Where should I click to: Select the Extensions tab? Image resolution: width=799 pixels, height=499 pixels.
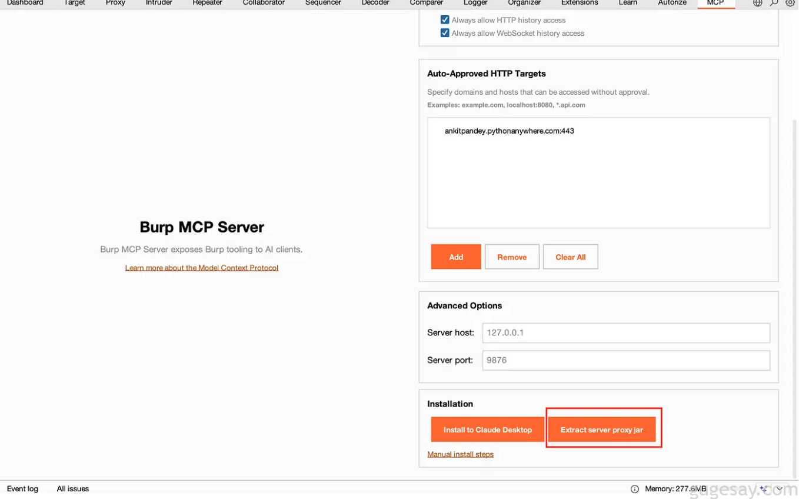pos(579,3)
